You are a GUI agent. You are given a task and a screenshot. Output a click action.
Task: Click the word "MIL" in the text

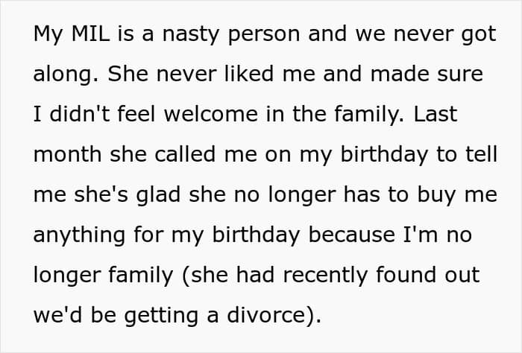tap(90, 34)
